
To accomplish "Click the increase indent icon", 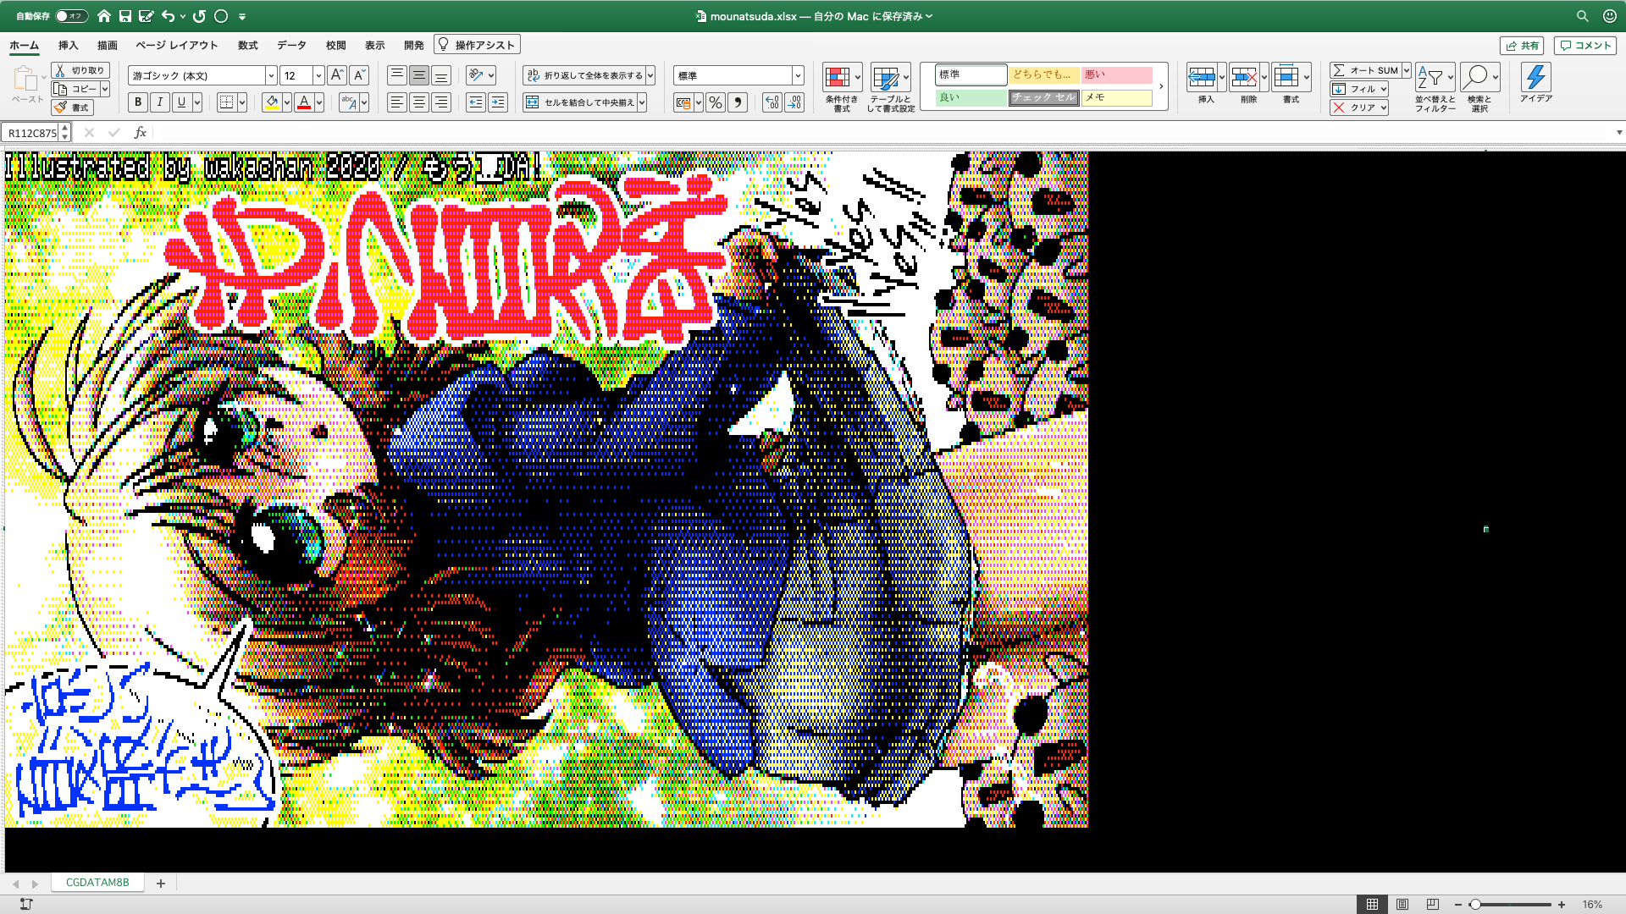I will tap(498, 102).
